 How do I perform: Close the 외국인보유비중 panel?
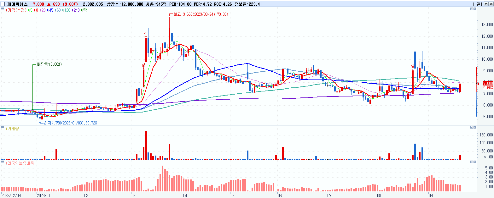pos(475,162)
